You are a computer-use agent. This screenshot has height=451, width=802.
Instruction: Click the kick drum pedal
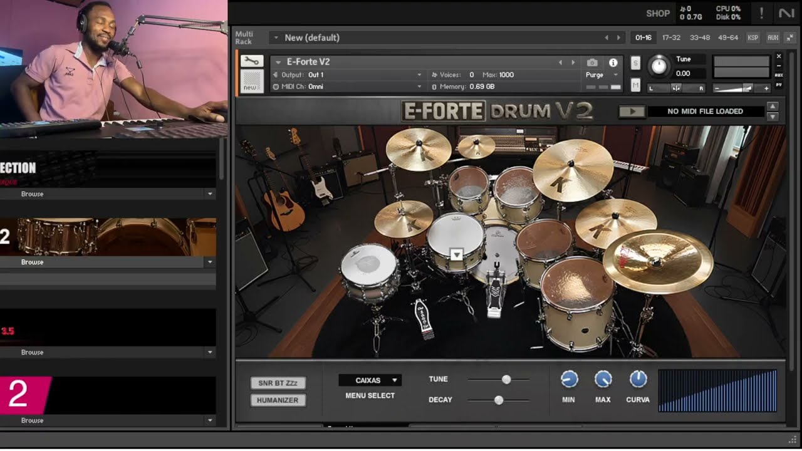click(495, 293)
